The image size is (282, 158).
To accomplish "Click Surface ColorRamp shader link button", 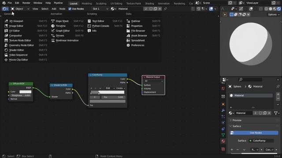I will click(x=261, y=141).
